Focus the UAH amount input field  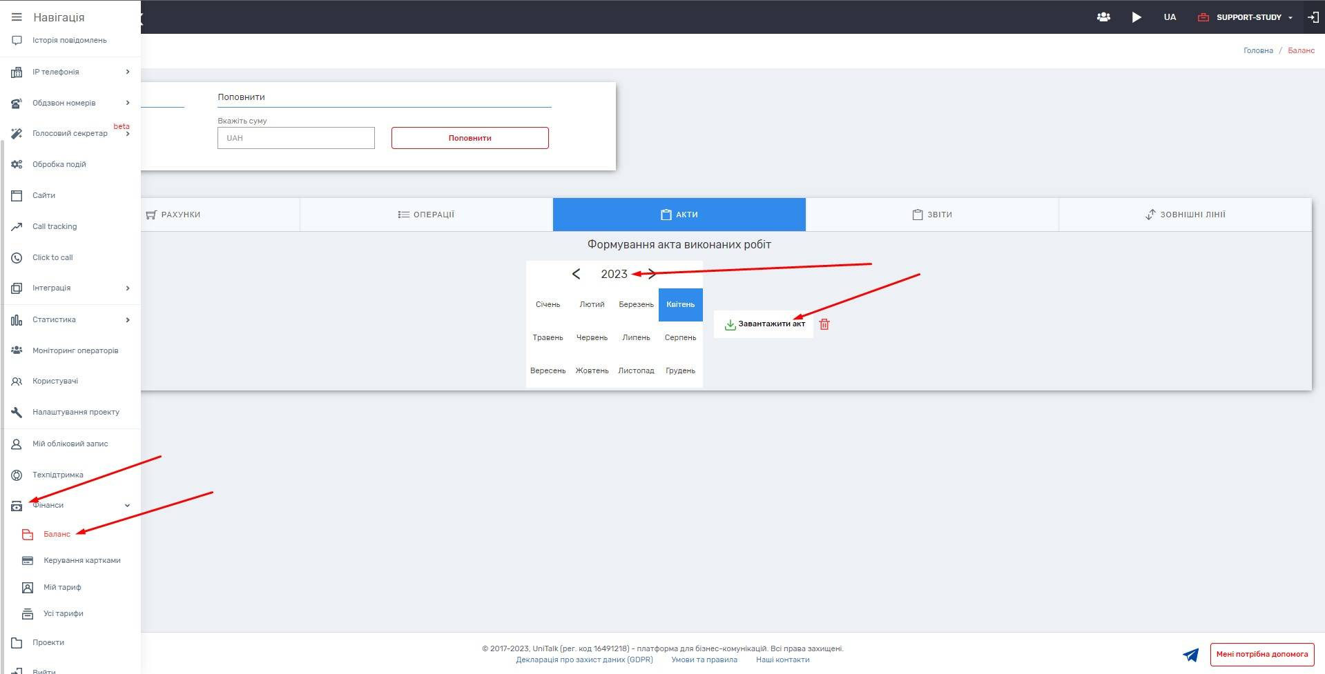coord(296,138)
